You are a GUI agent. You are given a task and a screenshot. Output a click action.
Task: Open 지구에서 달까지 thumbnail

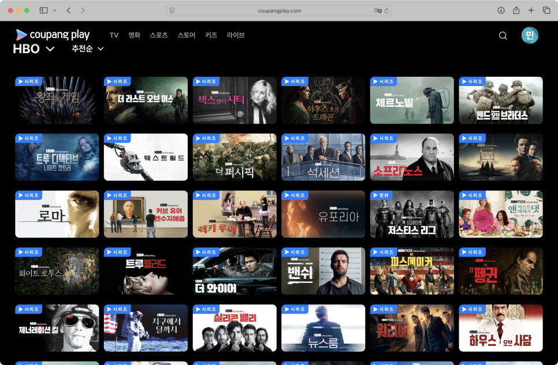[x=146, y=328]
